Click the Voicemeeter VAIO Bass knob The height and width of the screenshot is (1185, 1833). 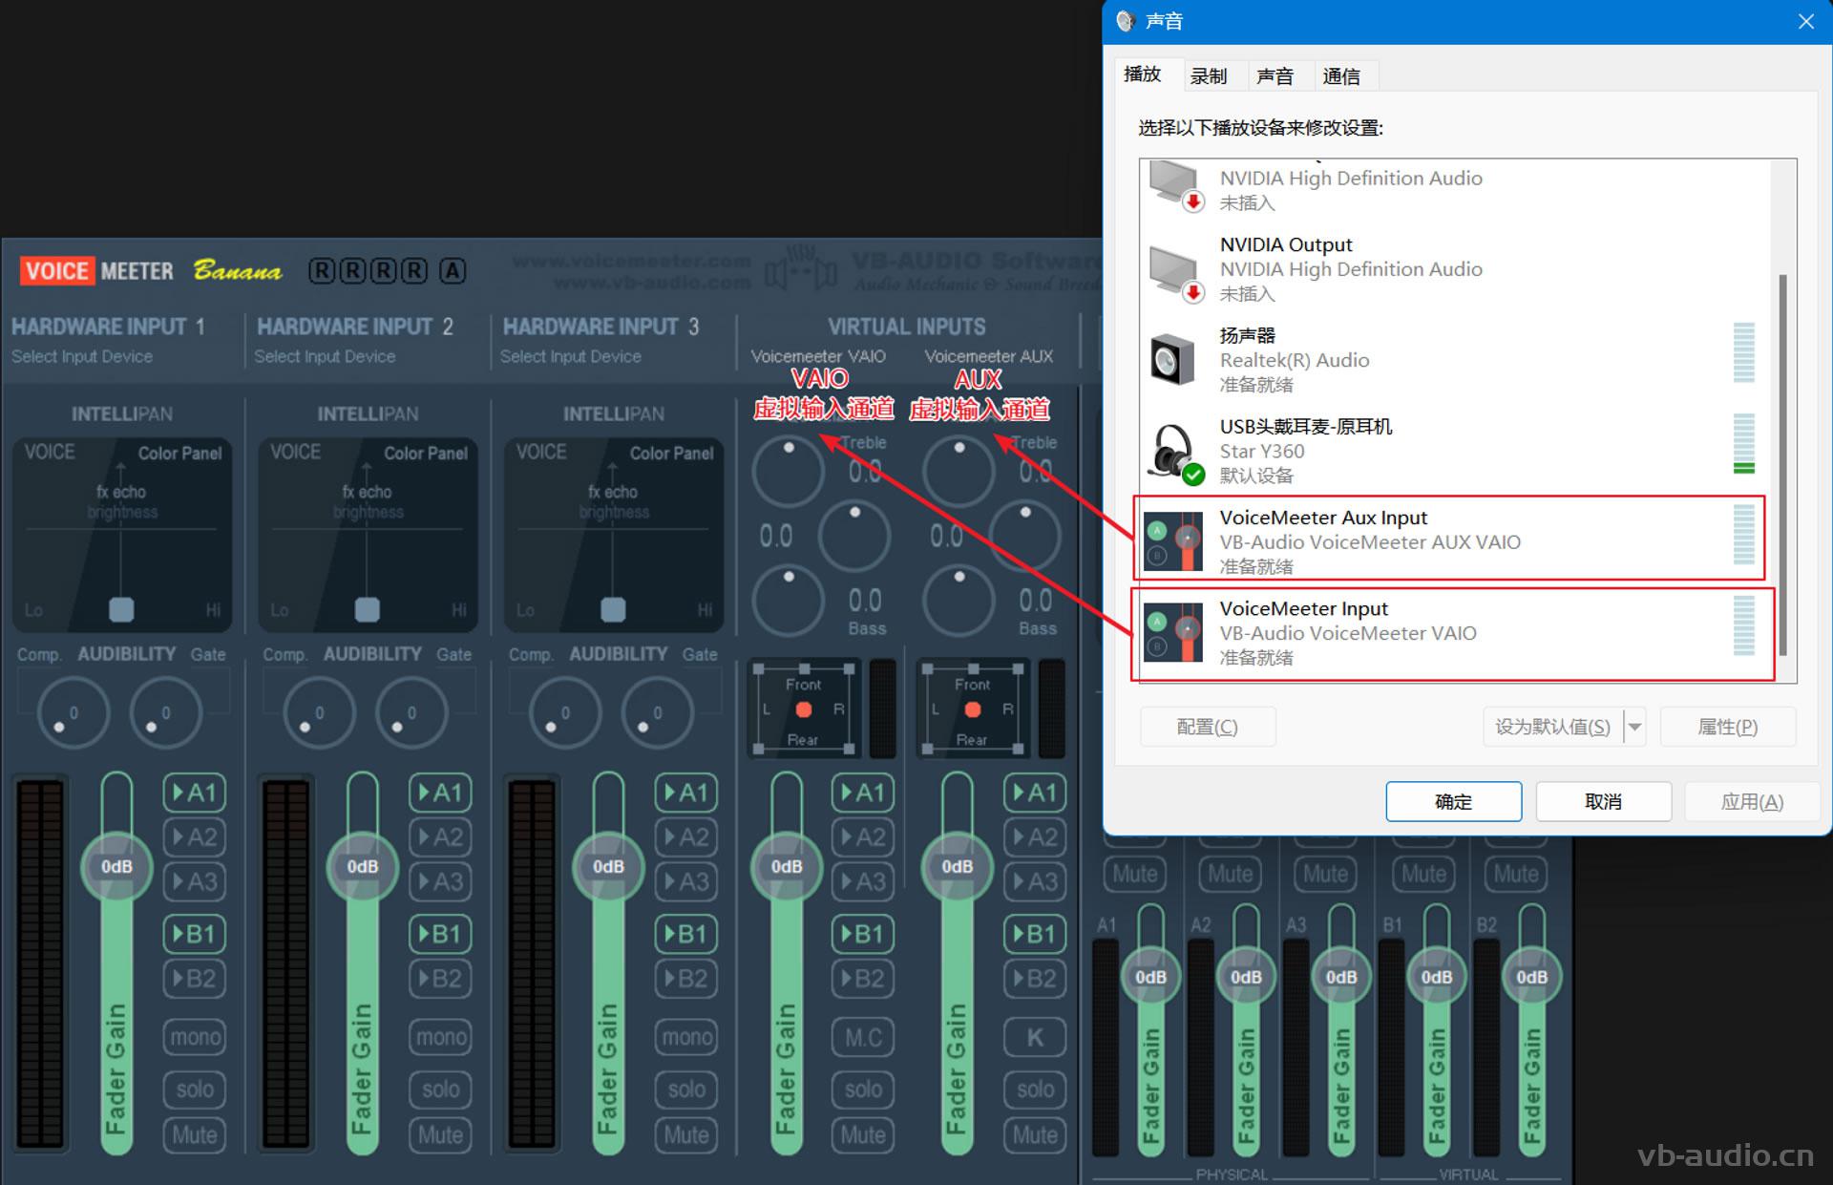coord(788,600)
